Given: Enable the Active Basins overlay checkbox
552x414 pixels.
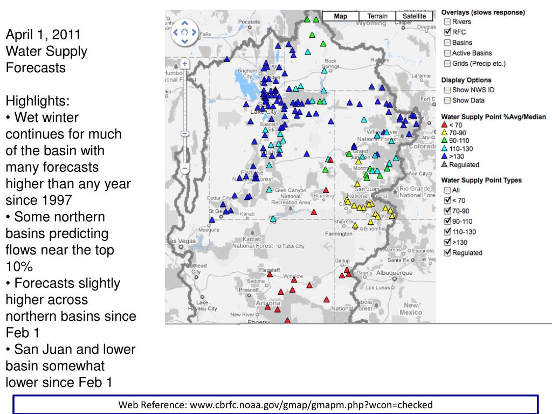Looking at the screenshot, I should pyautogui.click(x=447, y=53).
